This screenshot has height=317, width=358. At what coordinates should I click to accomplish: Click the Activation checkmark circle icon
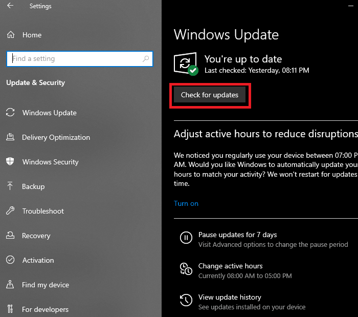10,260
